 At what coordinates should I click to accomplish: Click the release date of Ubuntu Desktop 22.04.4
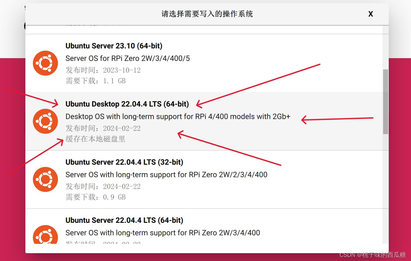103,128
